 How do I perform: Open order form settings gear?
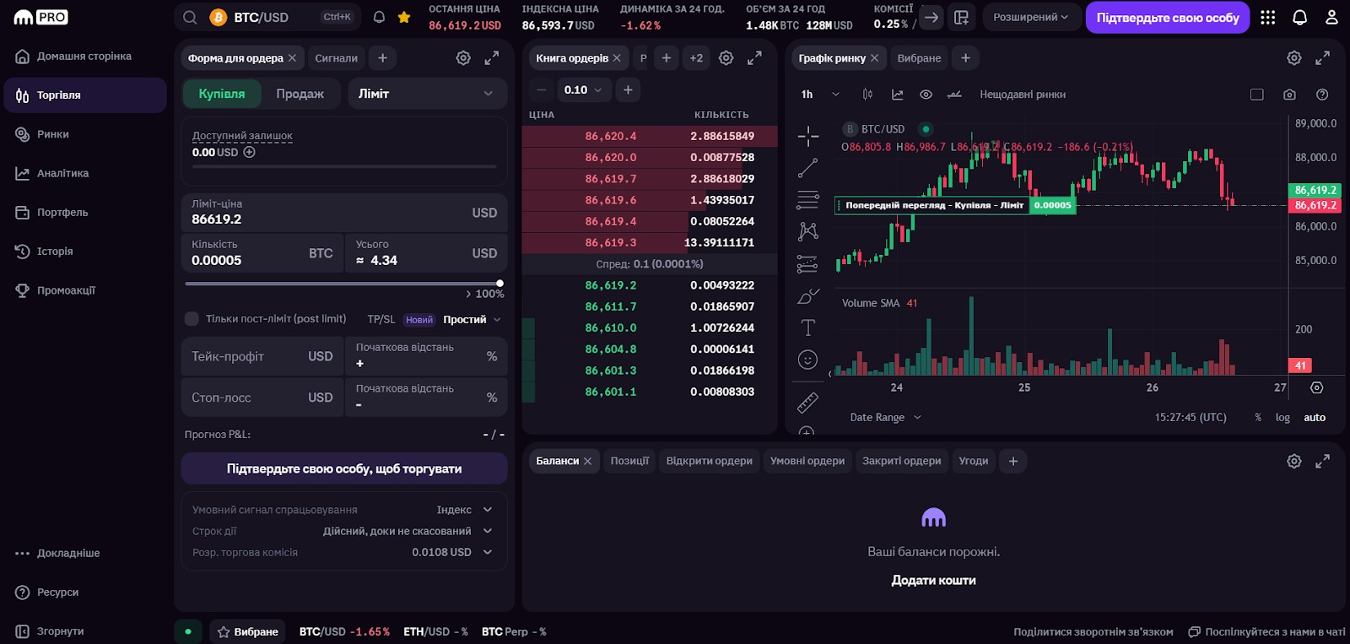pyautogui.click(x=463, y=57)
